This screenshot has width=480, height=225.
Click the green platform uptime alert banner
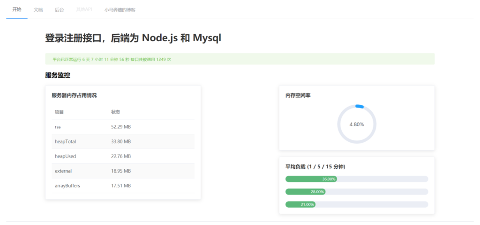[x=240, y=59]
